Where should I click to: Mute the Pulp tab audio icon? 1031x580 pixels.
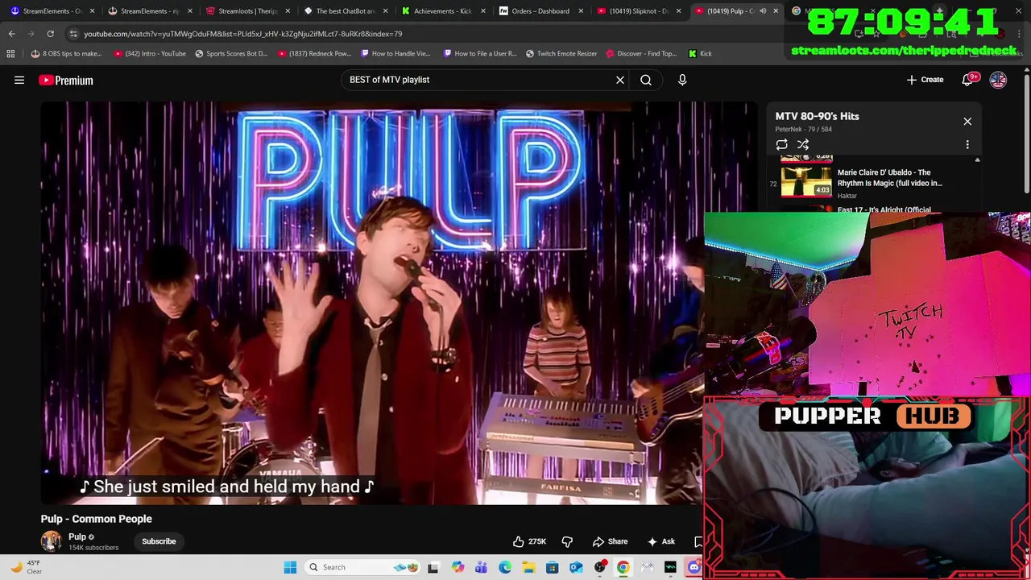click(x=763, y=11)
